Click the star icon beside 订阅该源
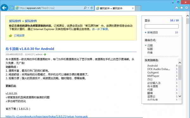Viewport: 190px width, 118px height. click(11, 36)
